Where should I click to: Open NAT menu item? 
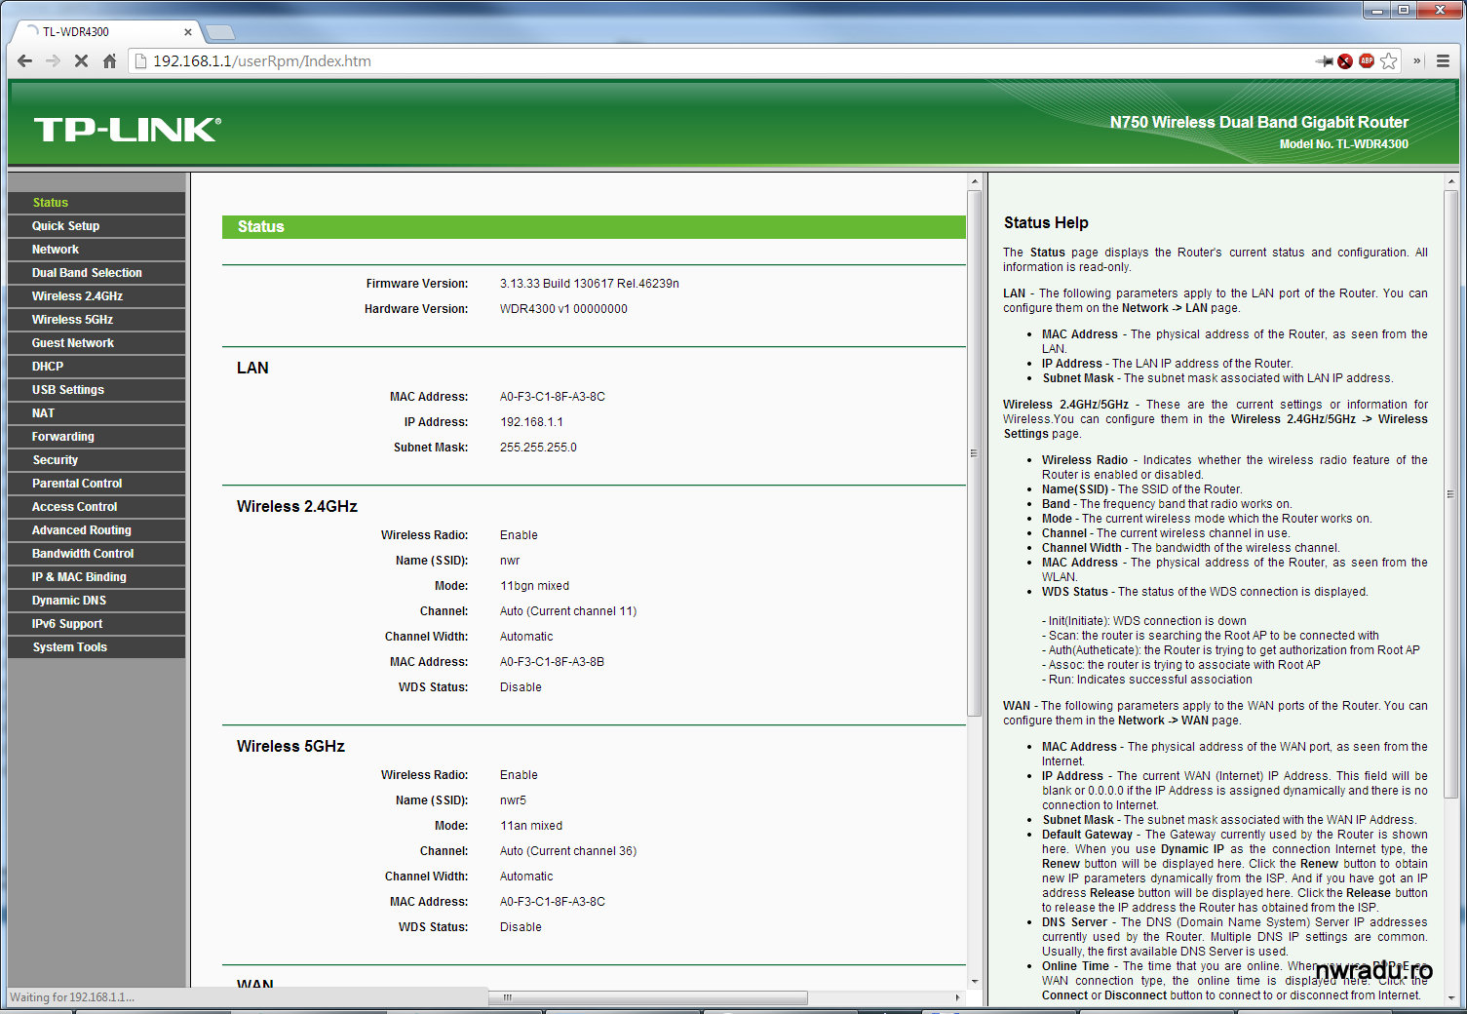pos(96,412)
